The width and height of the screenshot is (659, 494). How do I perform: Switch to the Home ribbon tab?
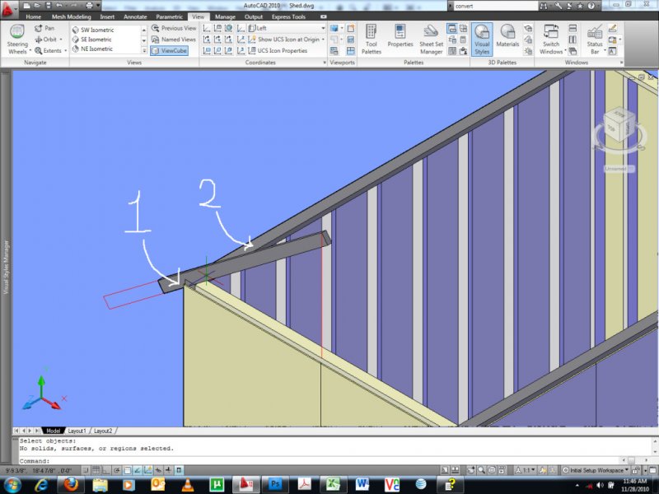click(x=34, y=16)
